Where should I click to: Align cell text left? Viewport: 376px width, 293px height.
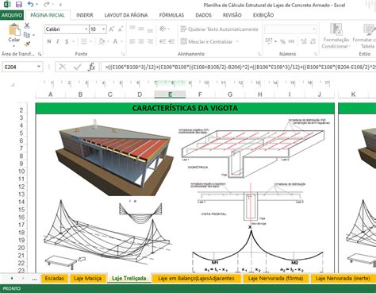(x=132, y=41)
